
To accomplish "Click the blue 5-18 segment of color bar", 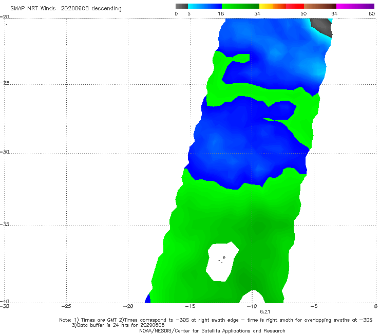I will point(205,6).
